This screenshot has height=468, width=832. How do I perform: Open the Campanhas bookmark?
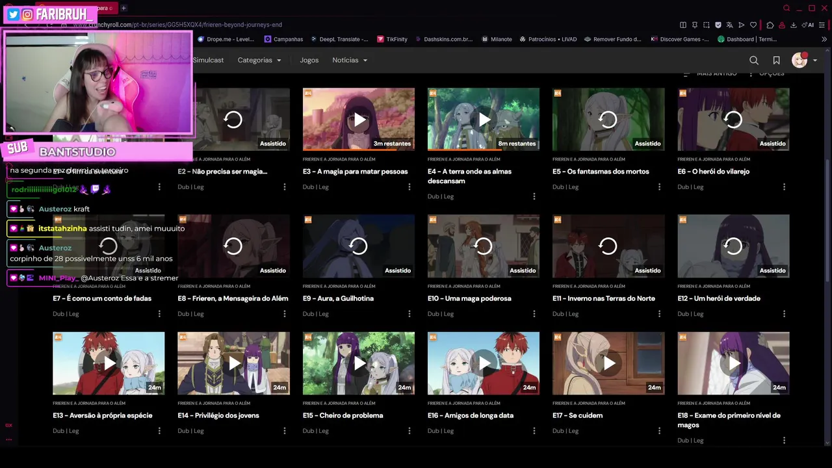283,39
